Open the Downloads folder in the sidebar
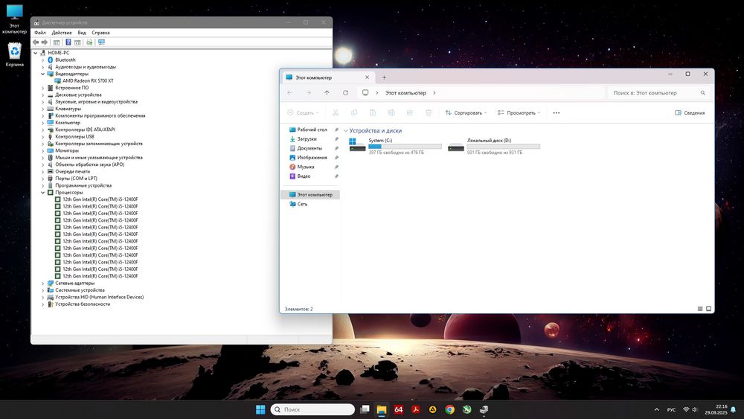 click(x=307, y=139)
